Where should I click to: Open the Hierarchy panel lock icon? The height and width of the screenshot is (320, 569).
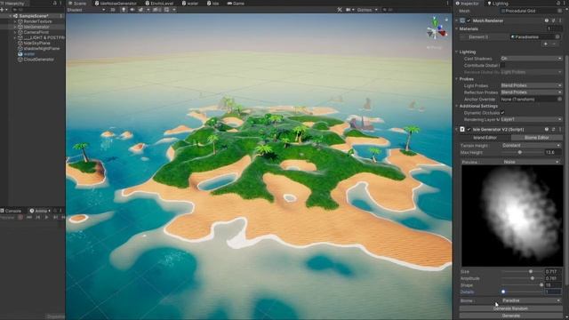55,4
